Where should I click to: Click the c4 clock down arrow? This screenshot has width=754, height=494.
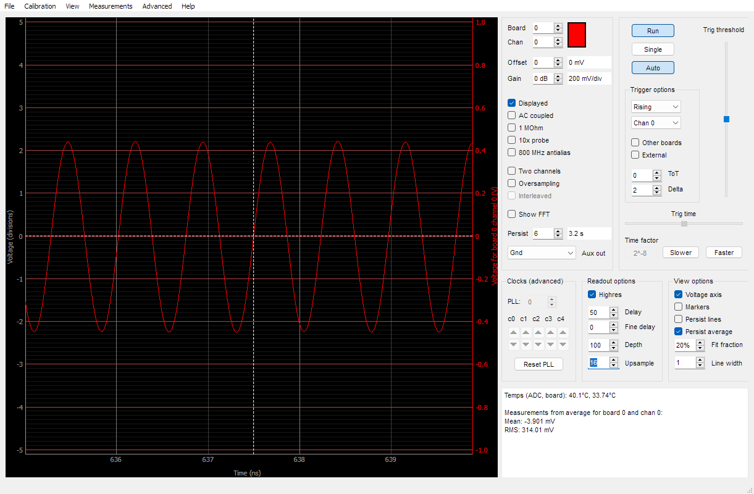[563, 345]
